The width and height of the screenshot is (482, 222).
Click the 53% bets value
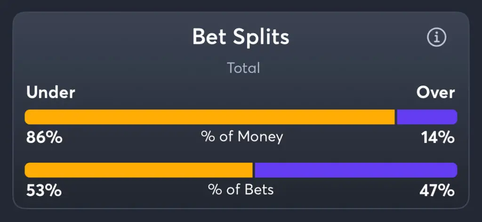(x=44, y=190)
